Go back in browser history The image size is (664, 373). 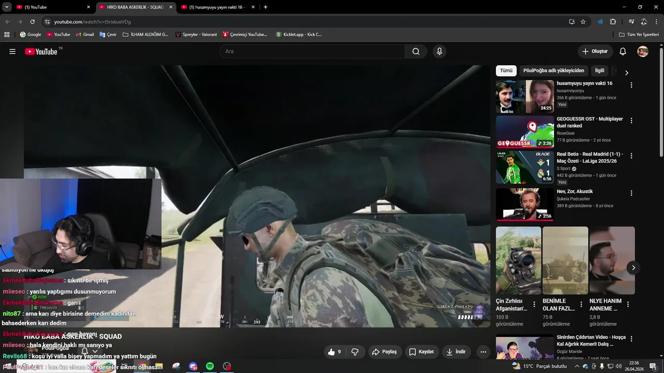[x=8, y=22]
